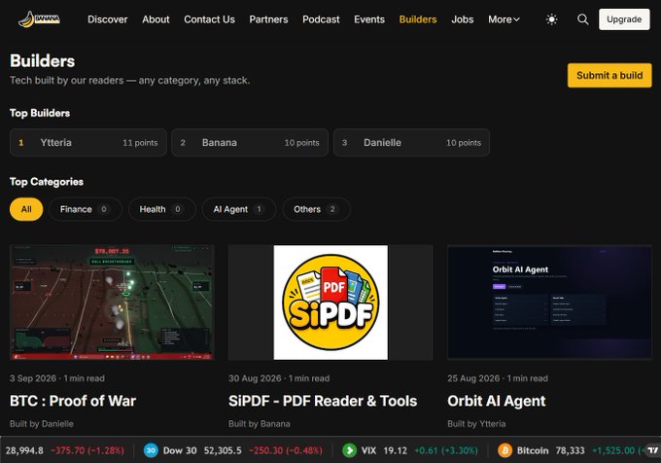Click the Dow 30 ticker badge icon

pos(151,450)
